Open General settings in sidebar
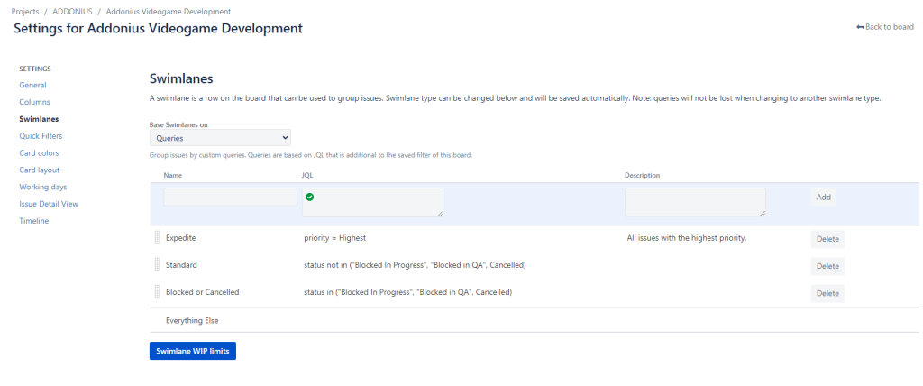The image size is (923, 386). [x=32, y=85]
